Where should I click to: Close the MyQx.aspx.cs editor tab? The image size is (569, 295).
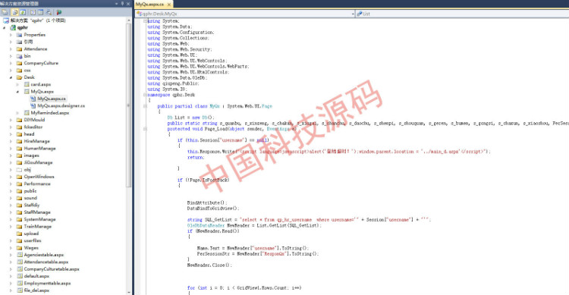(x=169, y=5)
